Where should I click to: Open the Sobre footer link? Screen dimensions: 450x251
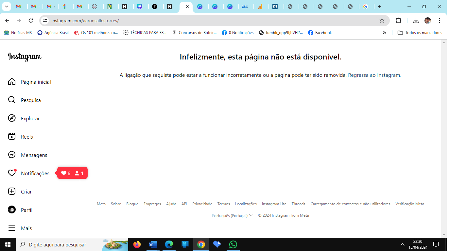116,204
